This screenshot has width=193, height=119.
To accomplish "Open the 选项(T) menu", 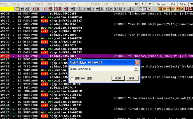I will [x=51, y=4].
